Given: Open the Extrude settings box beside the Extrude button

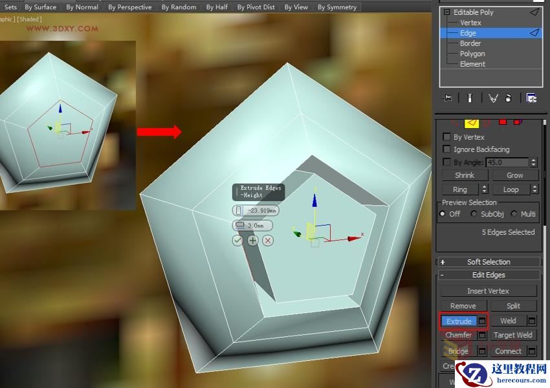Looking at the screenshot, I should pos(481,321).
